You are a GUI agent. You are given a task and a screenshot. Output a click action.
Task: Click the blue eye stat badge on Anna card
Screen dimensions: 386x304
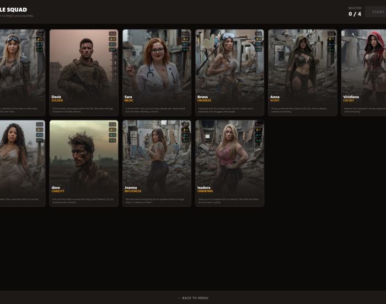point(331,44)
